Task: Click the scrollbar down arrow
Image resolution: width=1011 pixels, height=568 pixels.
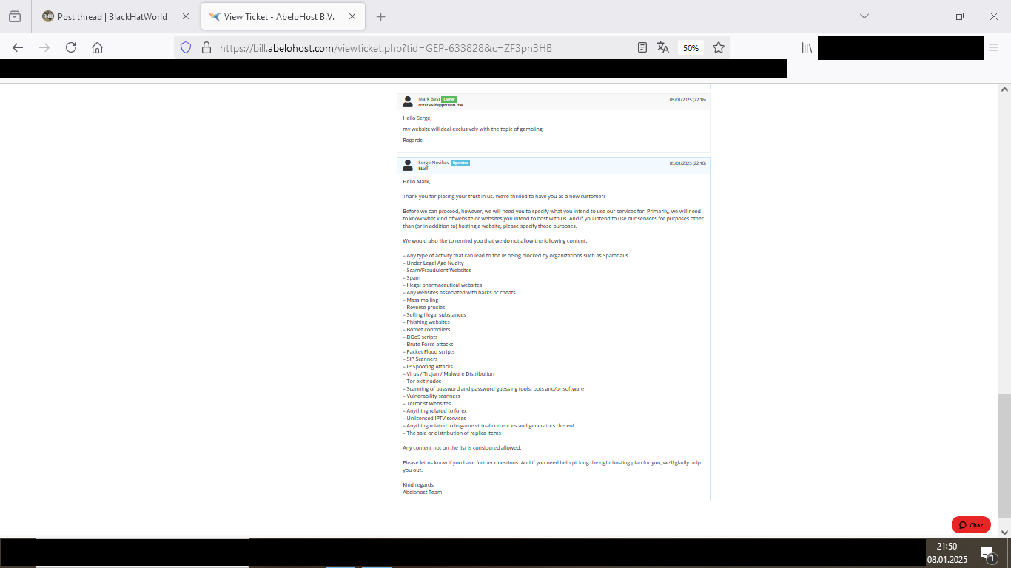Action: click(x=1004, y=532)
